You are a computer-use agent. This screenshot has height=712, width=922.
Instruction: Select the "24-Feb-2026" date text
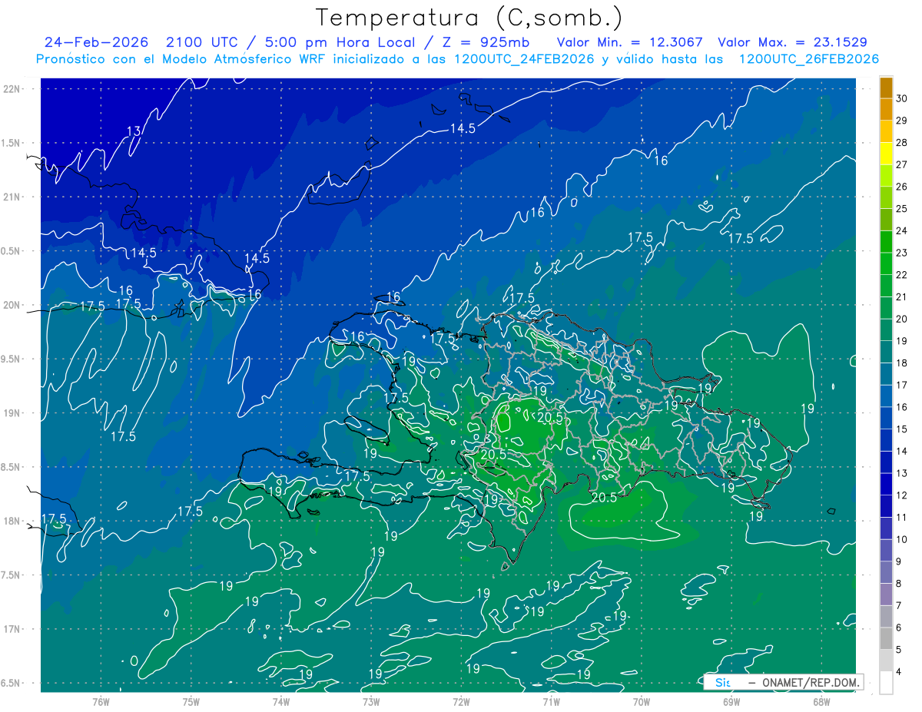point(96,42)
